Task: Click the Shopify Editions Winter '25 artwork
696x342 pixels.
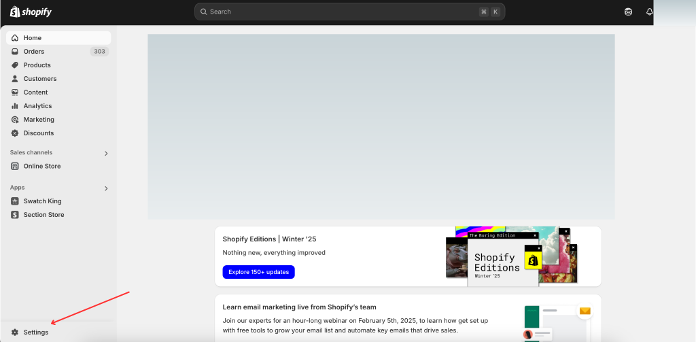Action: pos(512,256)
